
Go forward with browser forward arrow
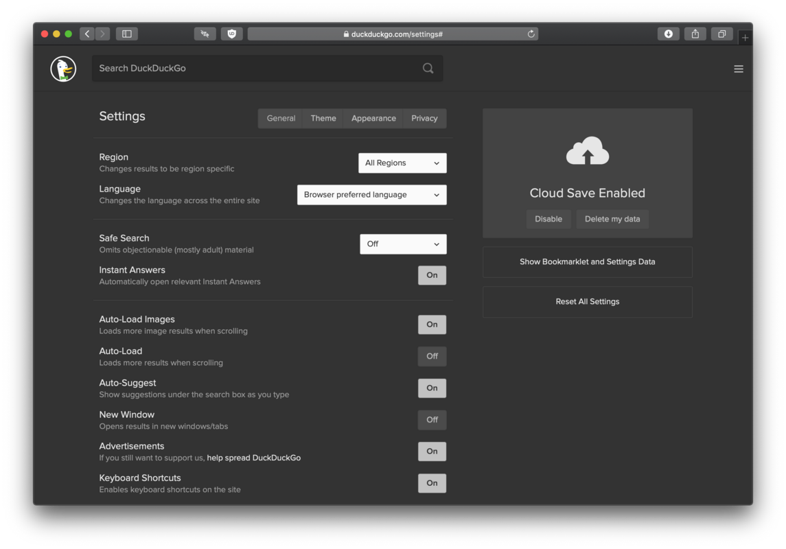[102, 34]
